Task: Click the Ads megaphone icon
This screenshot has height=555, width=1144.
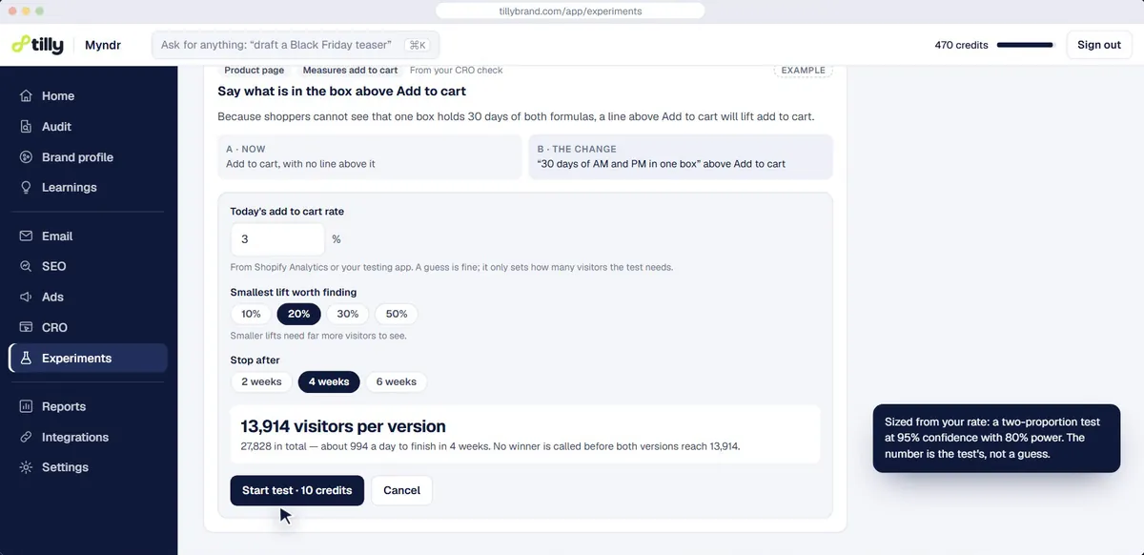Action: (x=26, y=298)
